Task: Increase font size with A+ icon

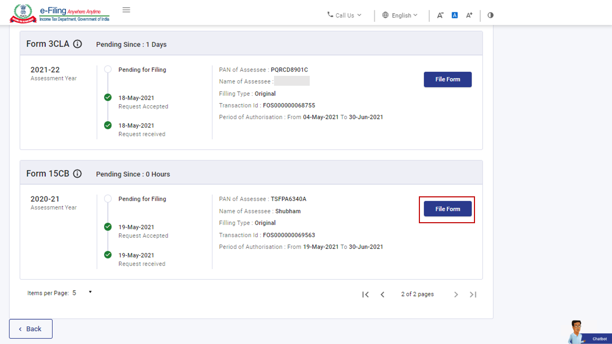Action: (x=469, y=15)
